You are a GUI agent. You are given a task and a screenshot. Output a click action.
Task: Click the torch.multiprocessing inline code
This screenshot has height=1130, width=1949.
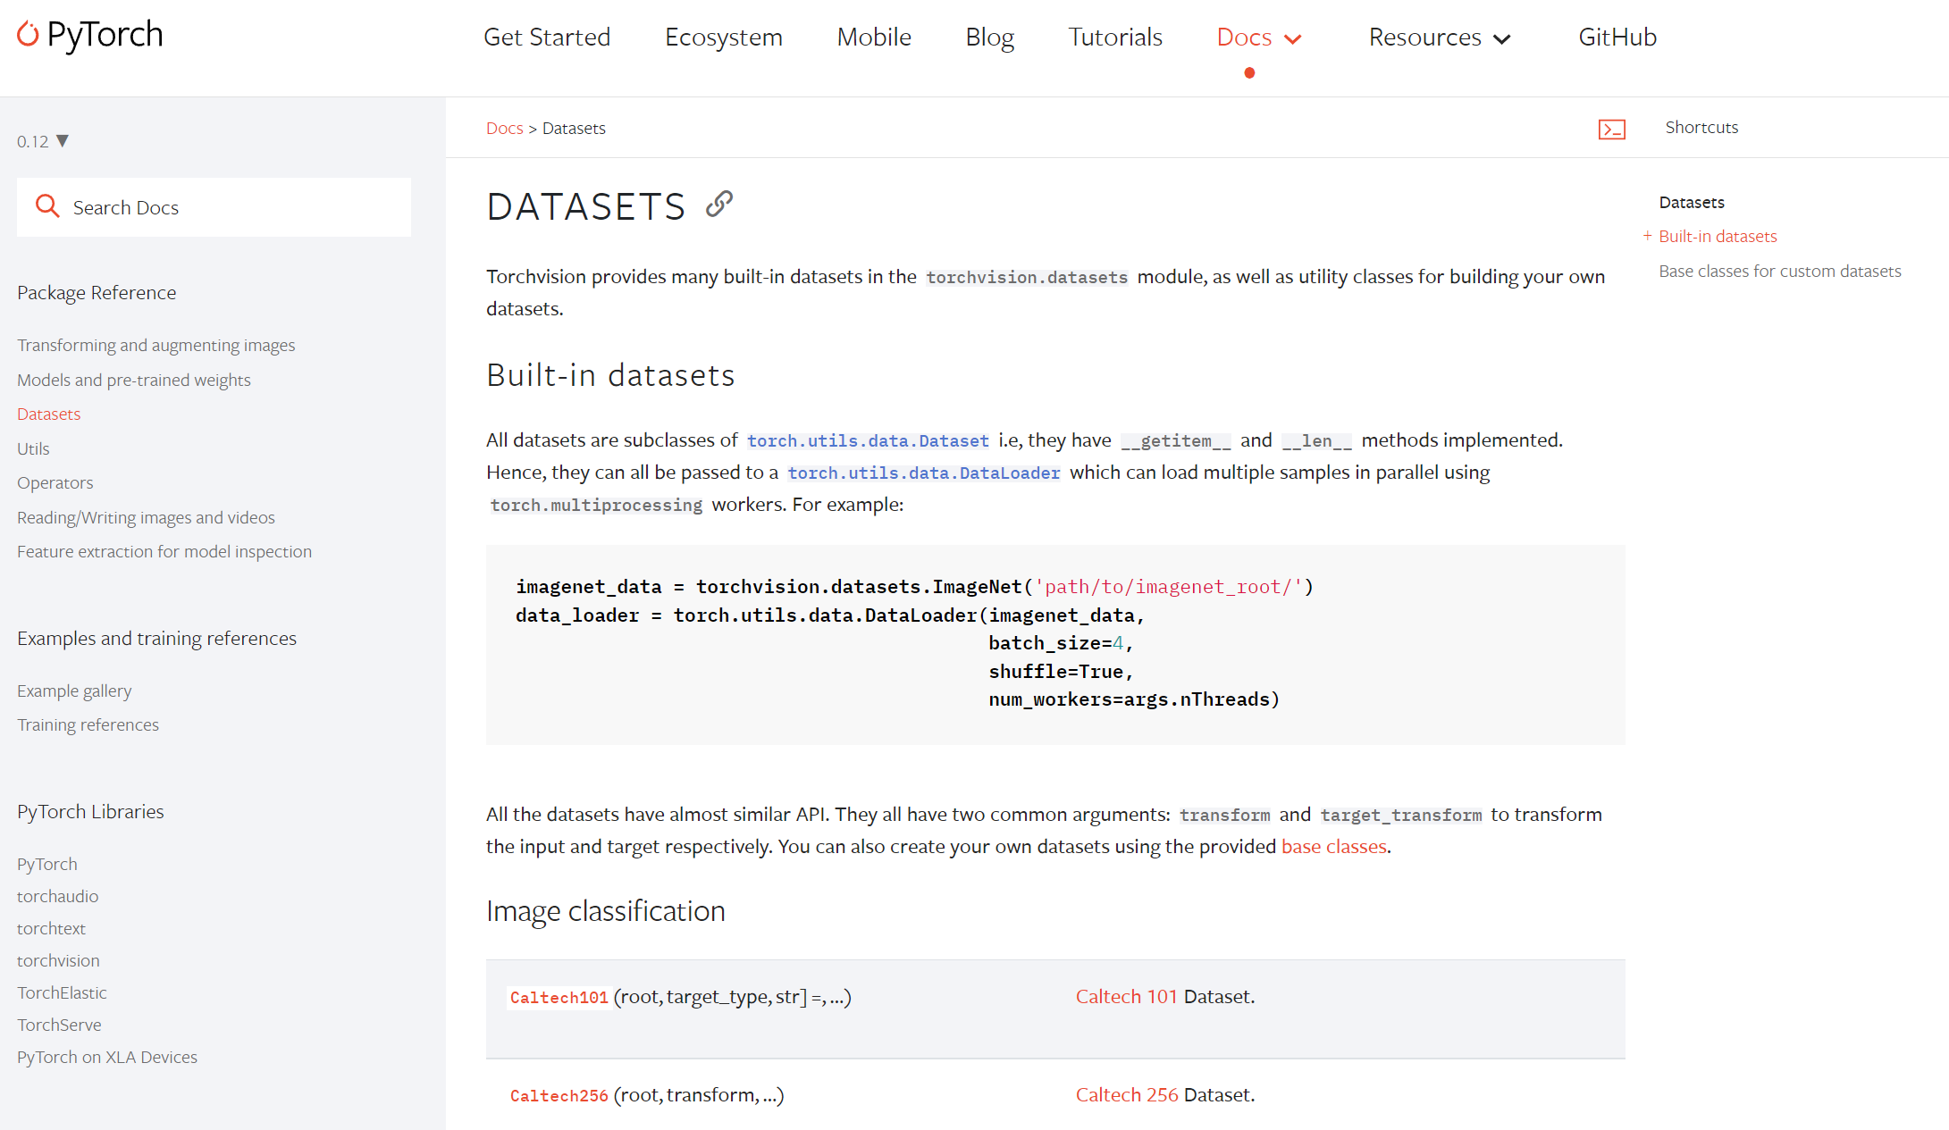click(596, 505)
